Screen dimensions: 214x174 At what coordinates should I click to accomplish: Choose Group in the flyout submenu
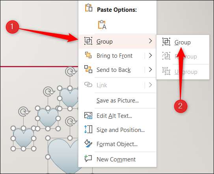pyautogui.click(x=183, y=42)
